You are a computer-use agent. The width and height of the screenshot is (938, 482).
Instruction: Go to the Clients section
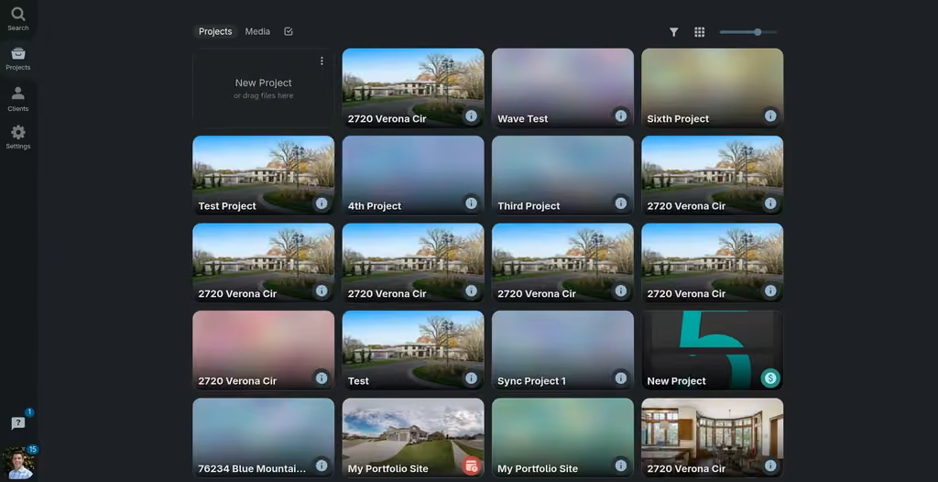(x=18, y=99)
